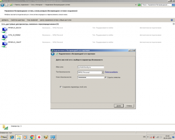
Task: Toggle Скрыть символы checkbox
Action: (106, 77)
